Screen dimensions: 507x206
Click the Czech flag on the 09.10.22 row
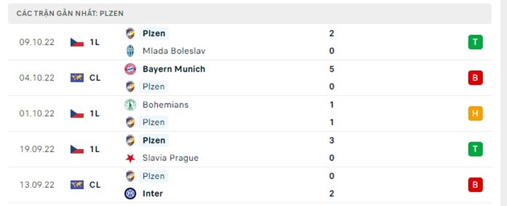pyautogui.click(x=77, y=43)
